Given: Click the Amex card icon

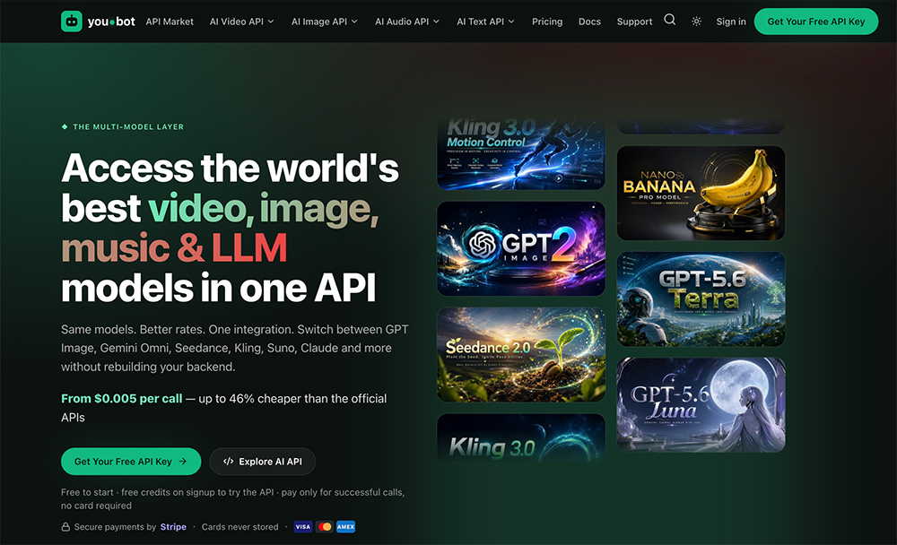Looking at the screenshot, I should click(x=345, y=527).
